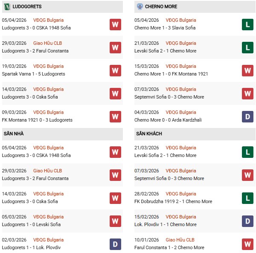Image resolution: width=256 pixels, height=253 pixels.
Task: Open the CHERNO MORE team header
Action: pyautogui.click(x=161, y=6)
